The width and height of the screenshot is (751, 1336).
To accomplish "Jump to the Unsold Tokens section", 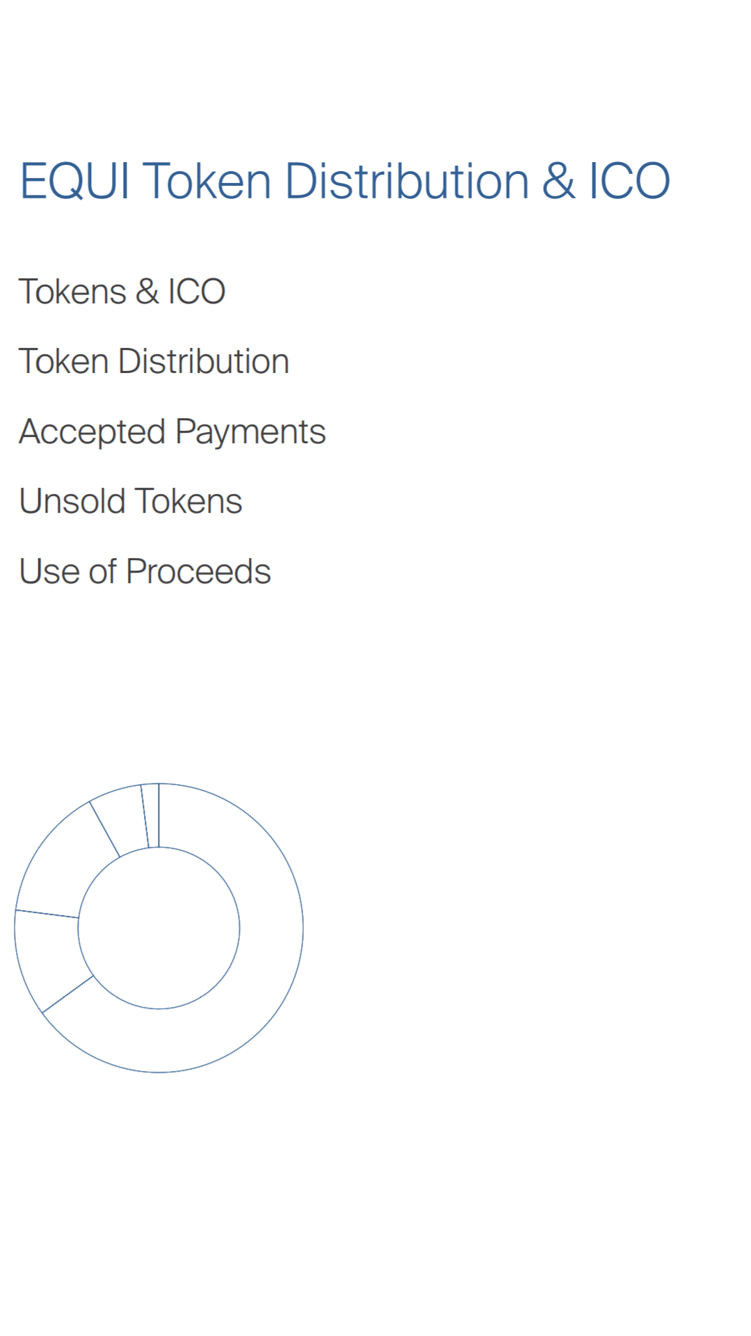I will (131, 501).
